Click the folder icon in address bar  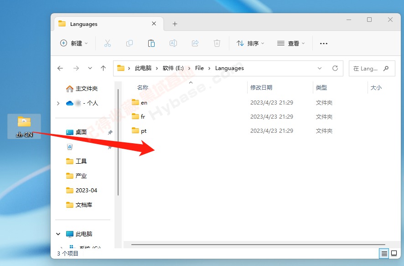point(120,68)
